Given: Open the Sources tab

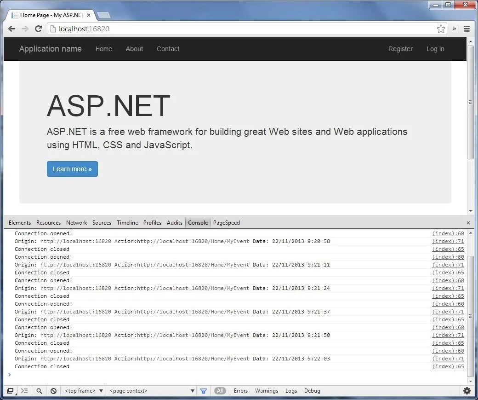Looking at the screenshot, I should tap(102, 223).
